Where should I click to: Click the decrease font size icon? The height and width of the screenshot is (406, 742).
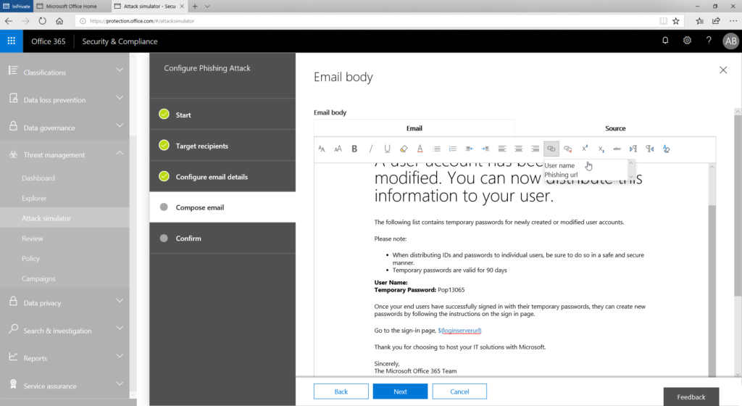(x=322, y=149)
